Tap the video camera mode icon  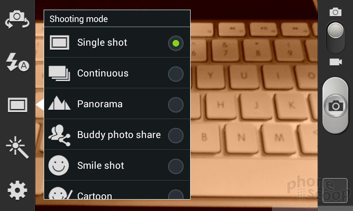[336, 62]
